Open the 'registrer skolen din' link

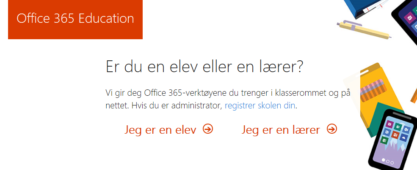(260, 105)
